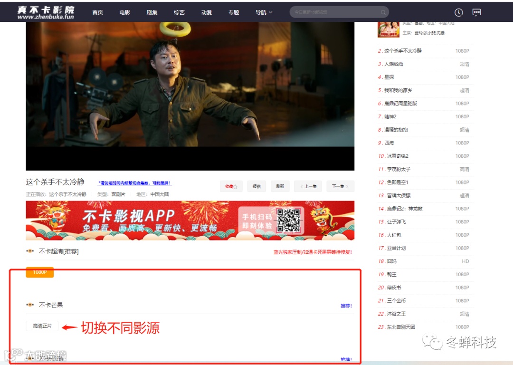Open 绿皮书 in ranking list
The height and width of the screenshot is (365, 513).
point(394,288)
